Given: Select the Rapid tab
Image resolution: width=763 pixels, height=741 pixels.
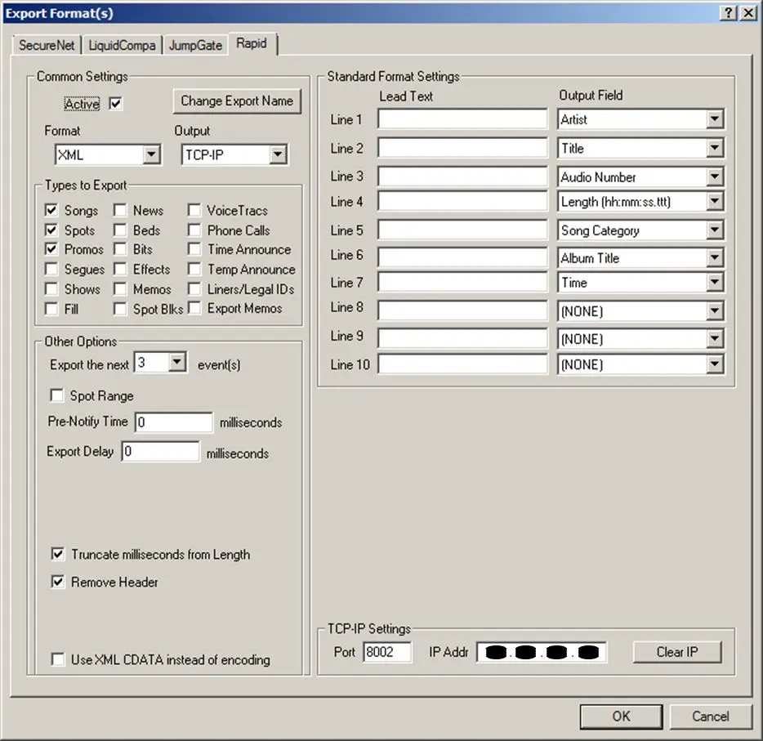Looking at the screenshot, I should click(252, 43).
